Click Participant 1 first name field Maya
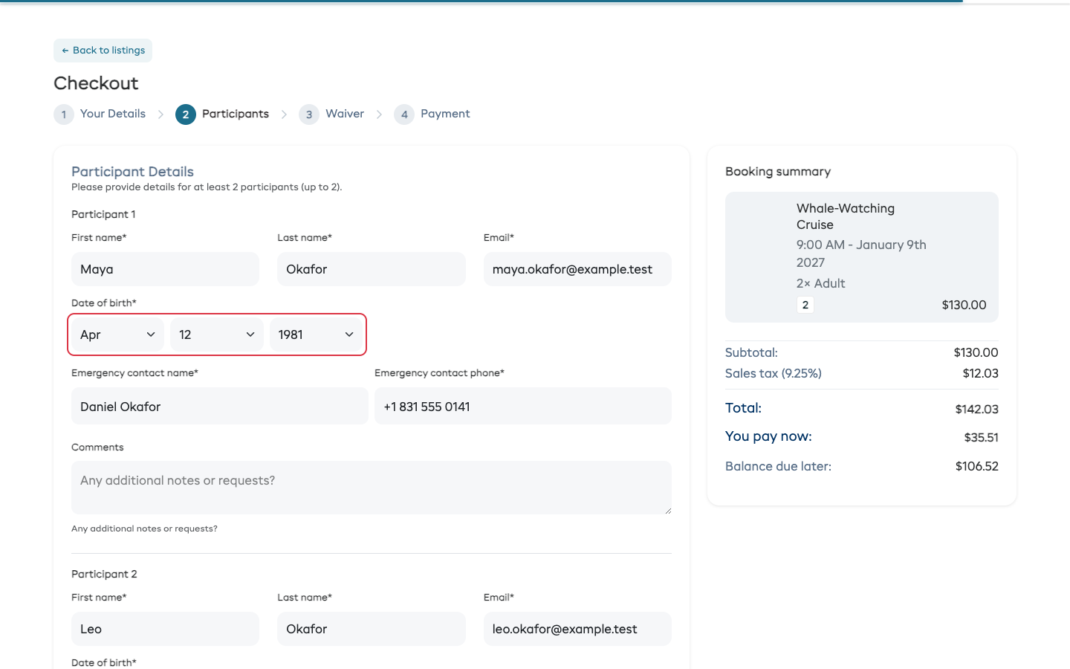This screenshot has height=669, width=1070. (165, 269)
